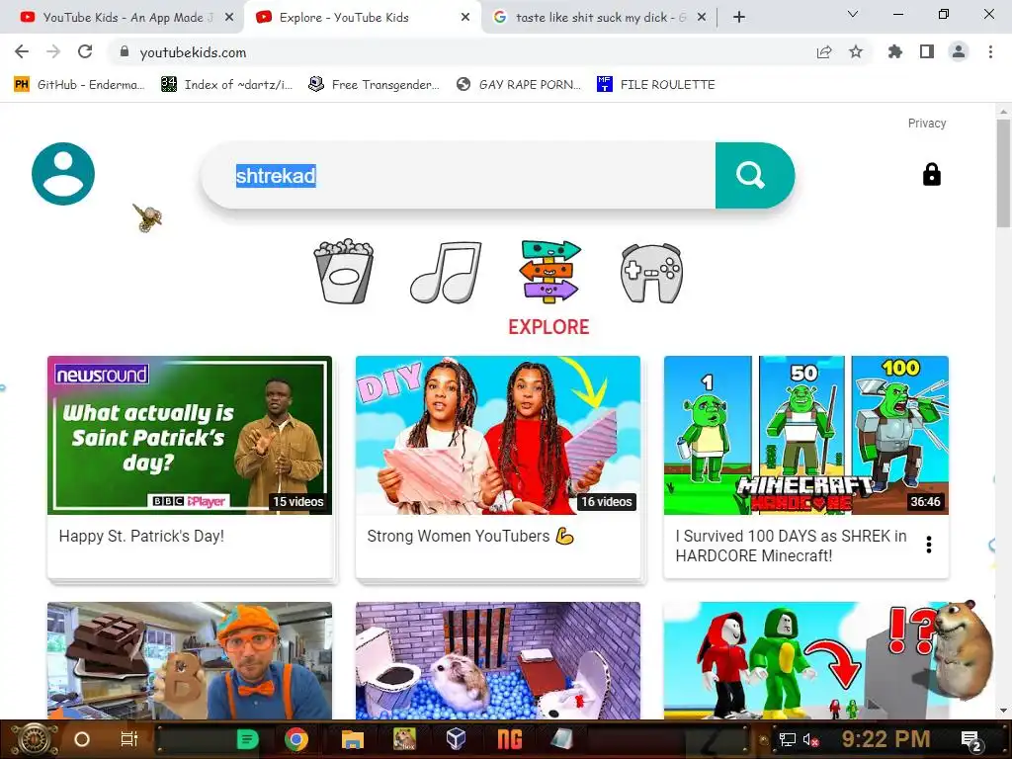This screenshot has height=759, width=1012.
Task: Click the search field containing shtrekad
Action: [459, 176]
